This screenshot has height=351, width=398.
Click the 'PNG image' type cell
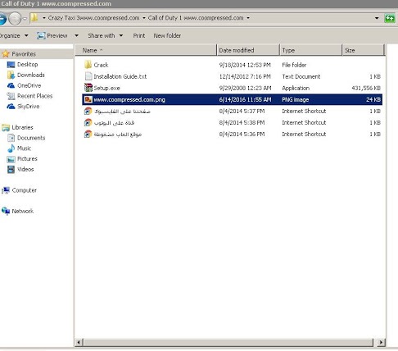[x=296, y=99]
